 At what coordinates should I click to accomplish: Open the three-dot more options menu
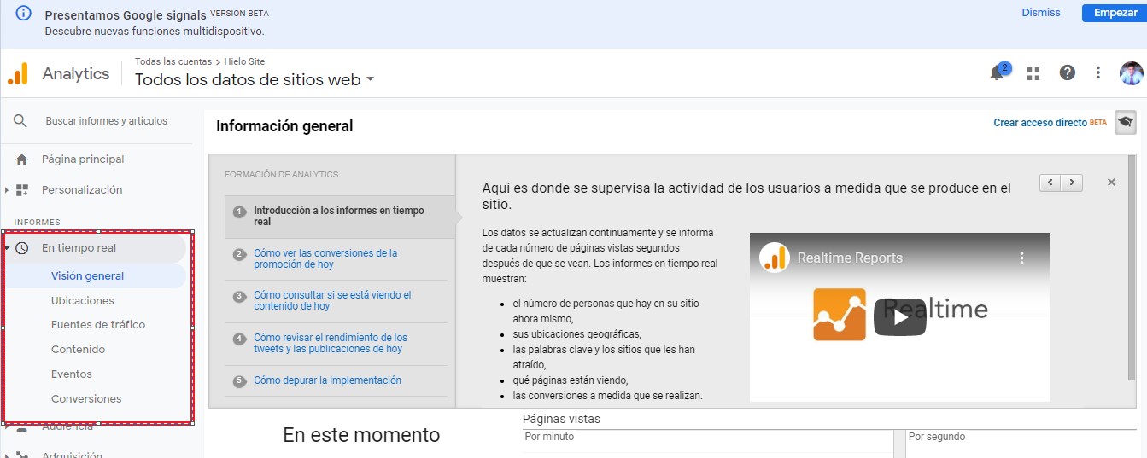[x=1098, y=73]
